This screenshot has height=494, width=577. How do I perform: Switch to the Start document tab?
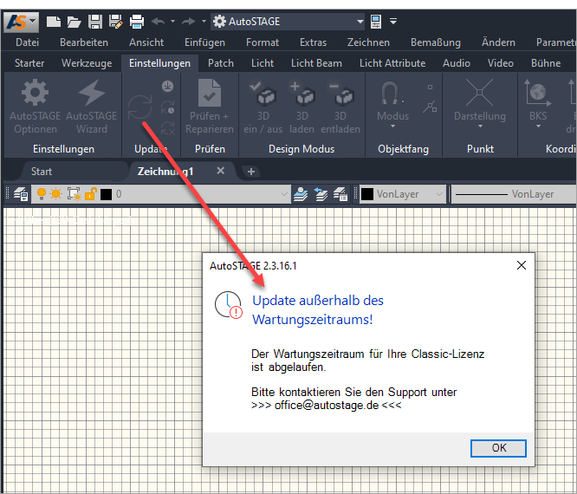coord(42,172)
